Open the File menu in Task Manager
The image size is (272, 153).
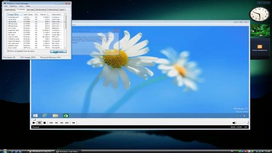pos(6,6)
